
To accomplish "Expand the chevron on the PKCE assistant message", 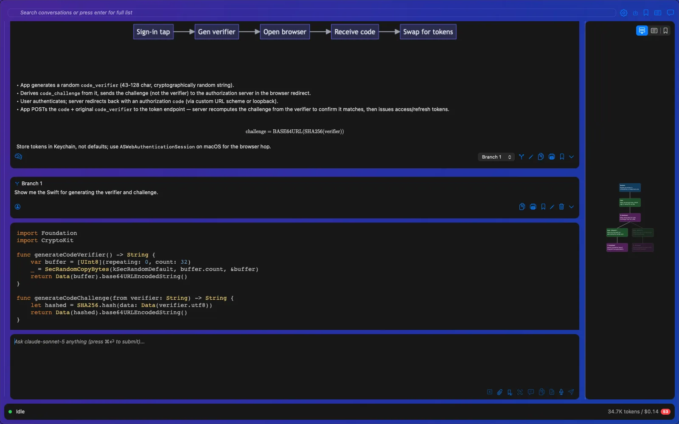I will tap(572, 157).
